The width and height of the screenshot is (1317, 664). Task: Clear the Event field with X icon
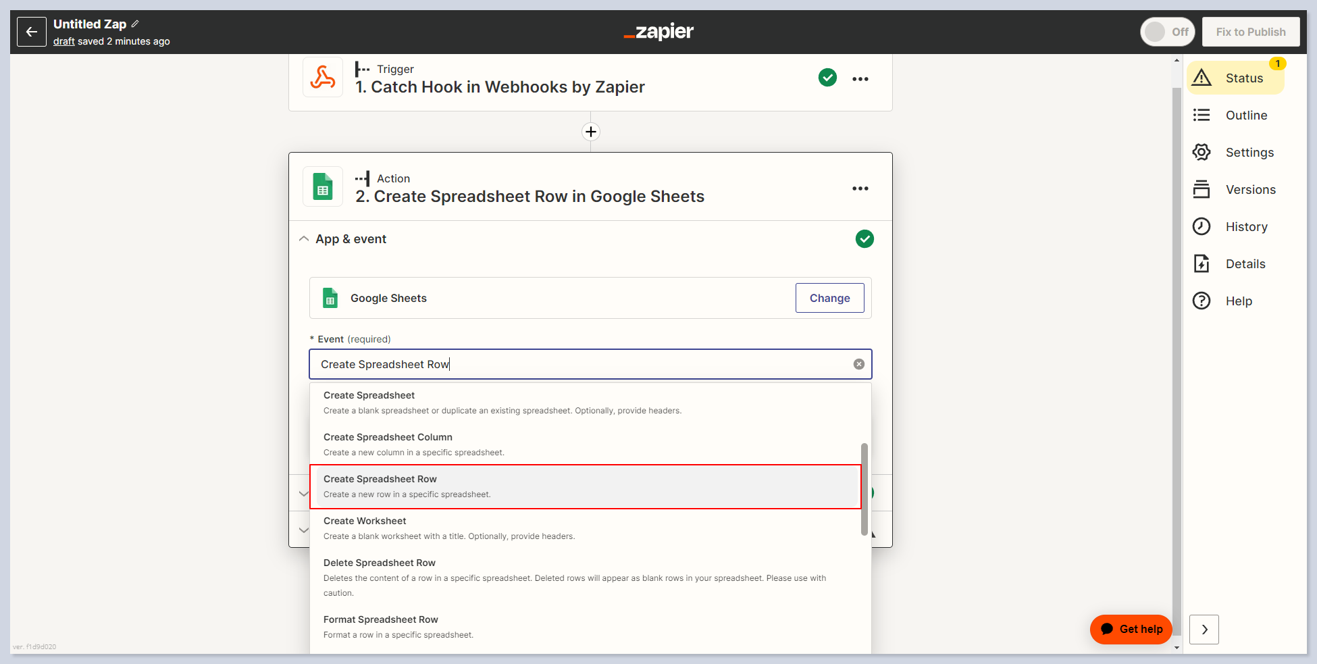858,364
